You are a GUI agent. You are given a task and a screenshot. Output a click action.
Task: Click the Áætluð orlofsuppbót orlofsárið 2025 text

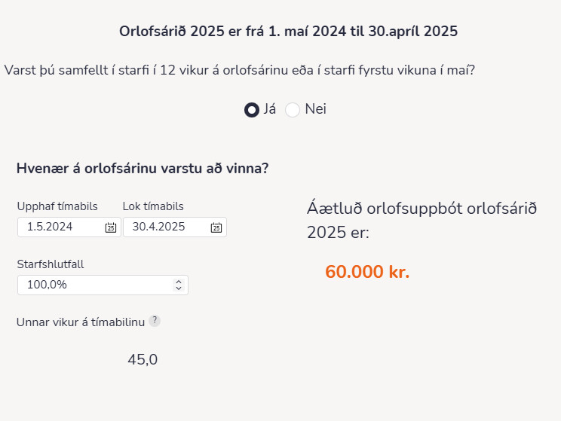click(x=422, y=220)
